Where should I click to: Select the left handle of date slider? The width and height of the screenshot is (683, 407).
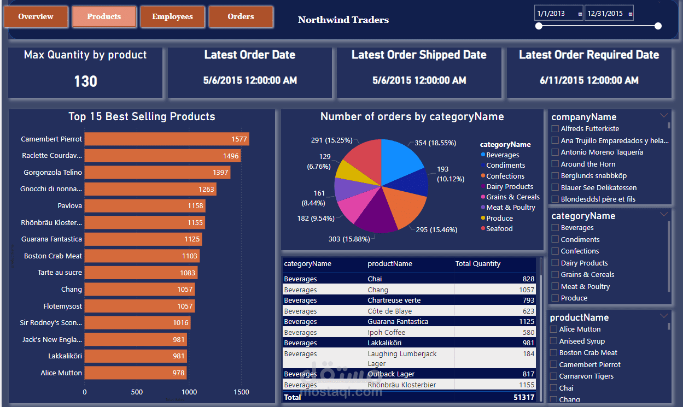click(539, 26)
